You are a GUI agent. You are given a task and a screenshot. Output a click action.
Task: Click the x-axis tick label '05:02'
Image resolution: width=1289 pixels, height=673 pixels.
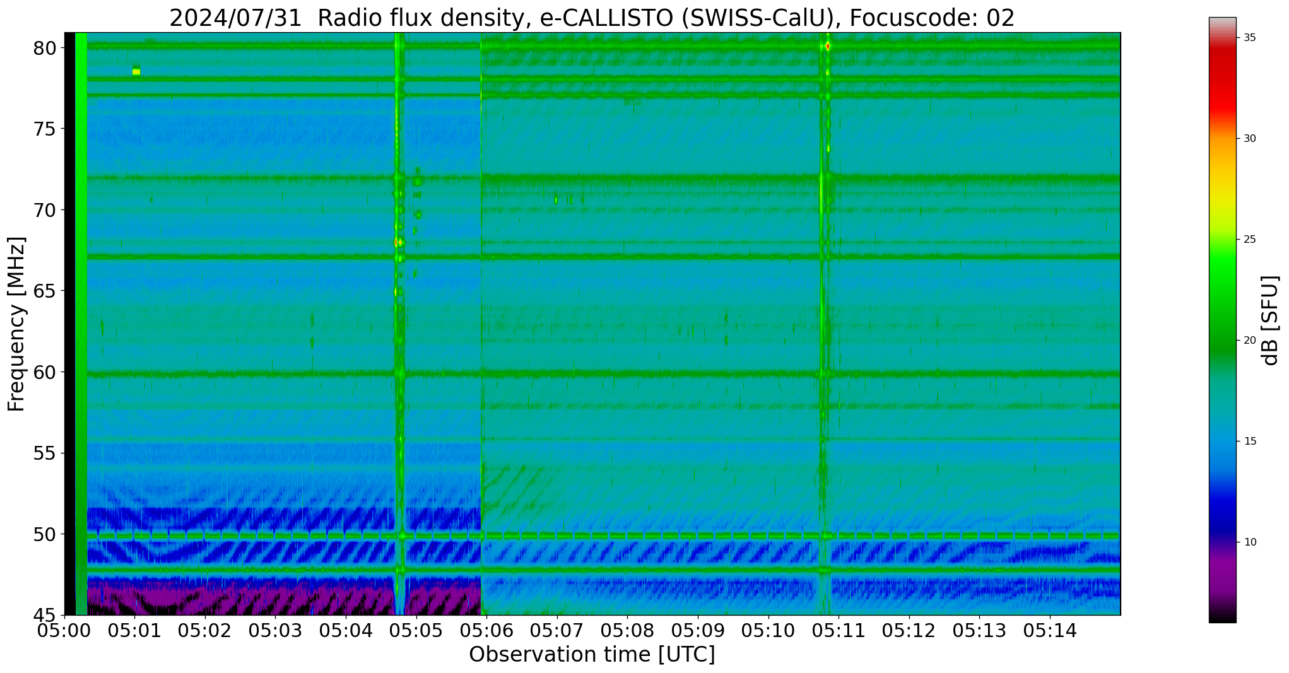pyautogui.click(x=205, y=630)
